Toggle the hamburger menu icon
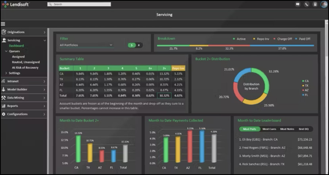329x175 pixels. click(3, 24)
